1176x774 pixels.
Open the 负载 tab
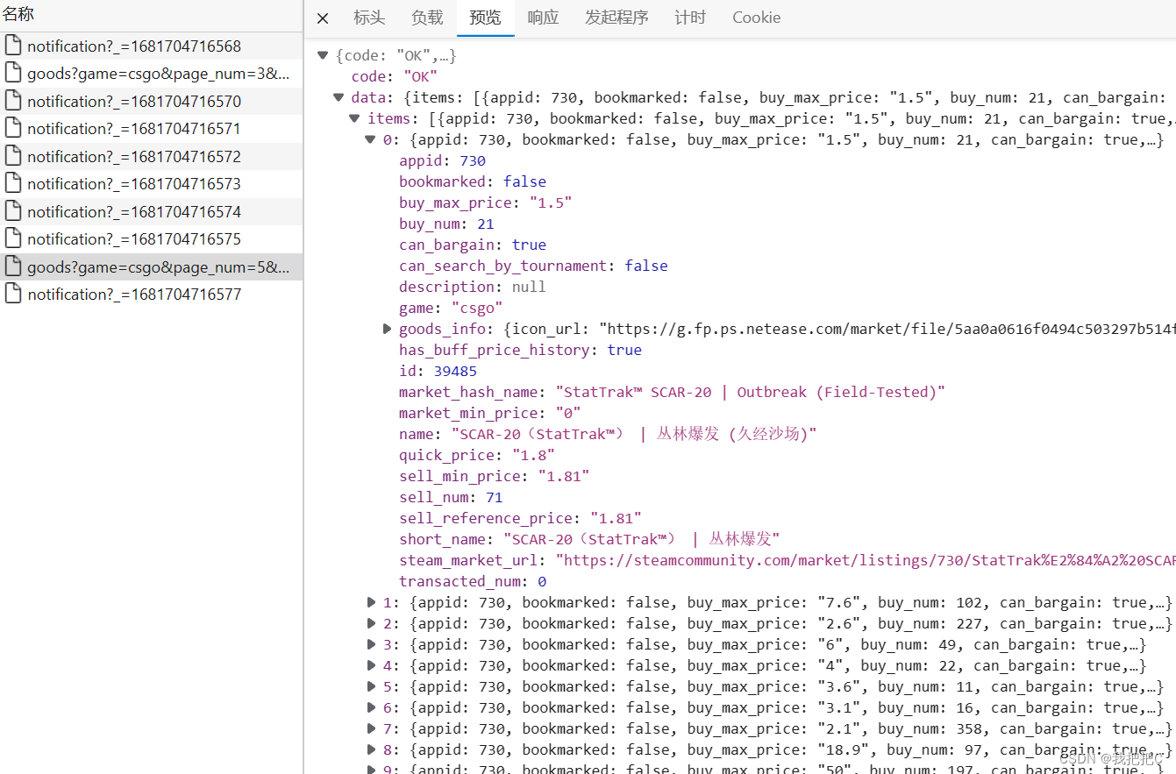427,18
